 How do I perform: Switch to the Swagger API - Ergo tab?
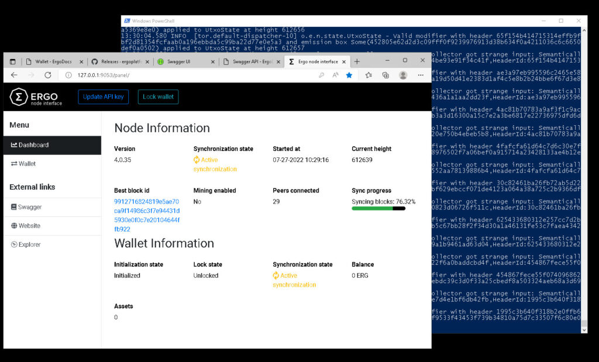coord(252,61)
